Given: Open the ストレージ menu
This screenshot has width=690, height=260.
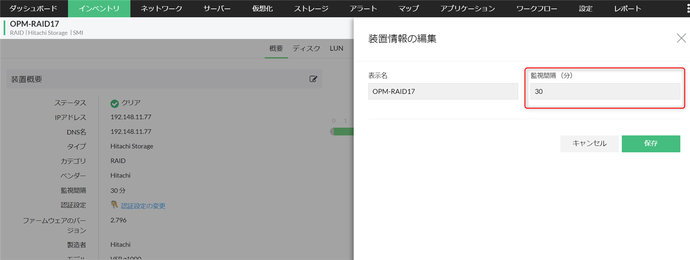Looking at the screenshot, I should coord(311,8).
